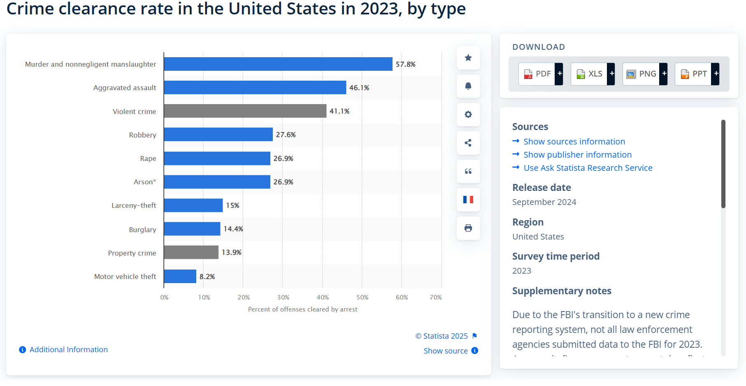Screen dimensions: 746x386
Task: Click the plus sign on XLS button
Action: point(611,74)
